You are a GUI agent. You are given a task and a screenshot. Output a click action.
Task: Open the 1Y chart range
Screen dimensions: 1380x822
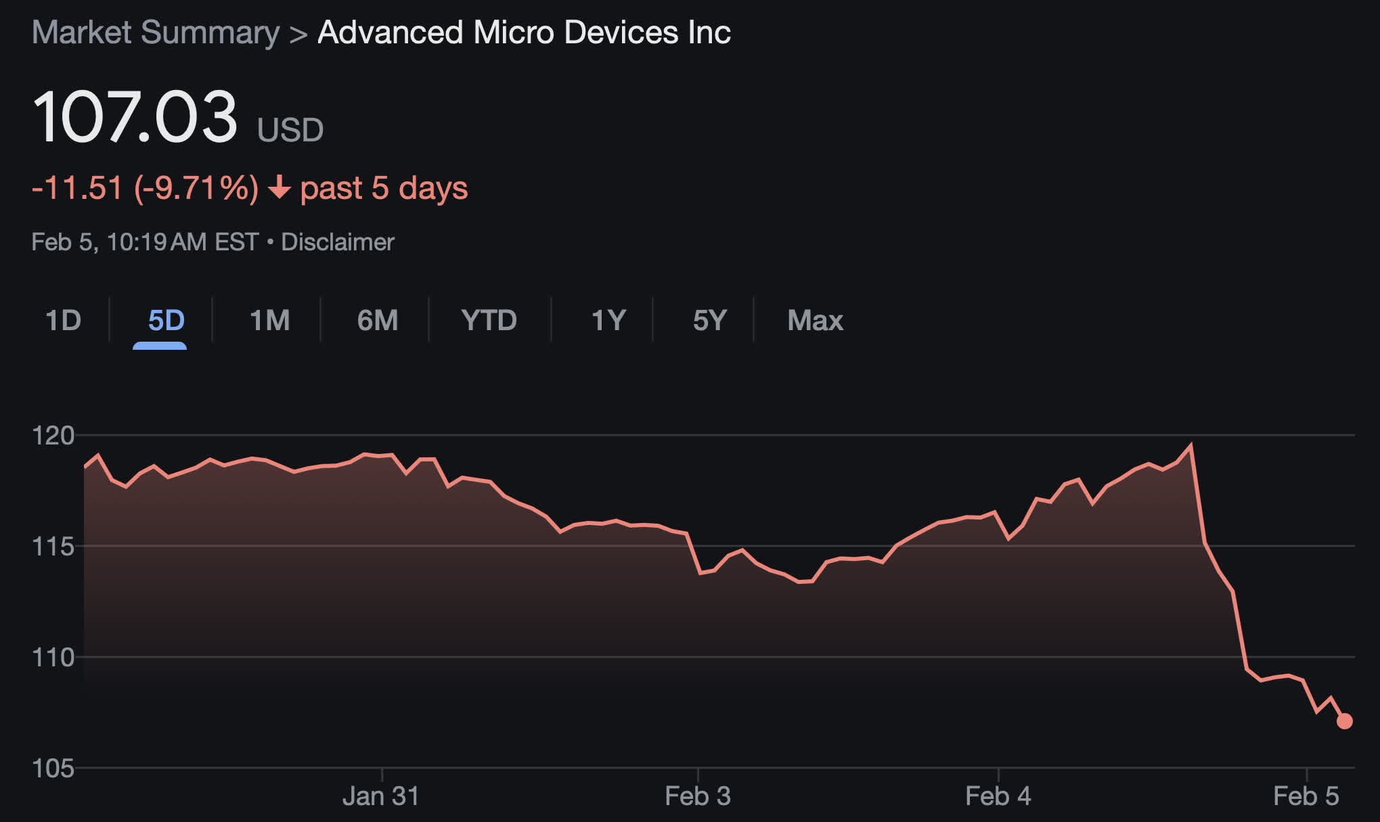point(608,320)
